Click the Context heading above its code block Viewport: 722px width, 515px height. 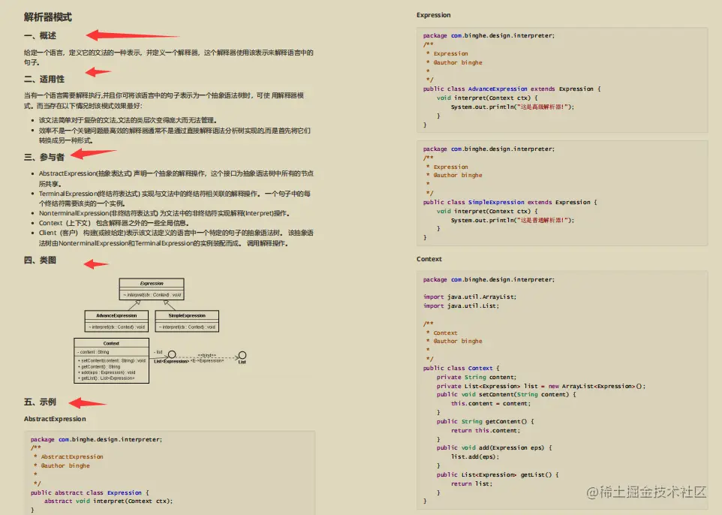point(429,259)
